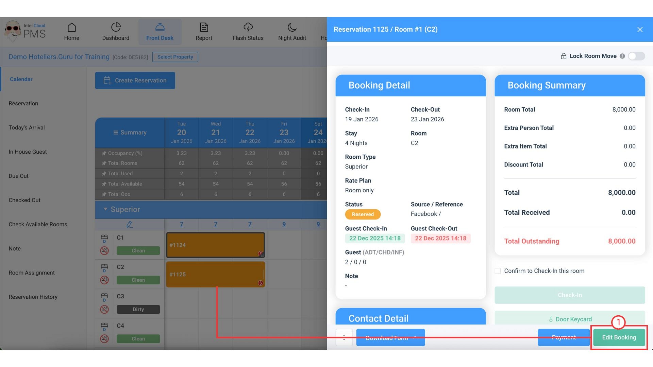Click the info icon beside Lock Room Move
Viewport: 653px width, 367px height.
[622, 56]
